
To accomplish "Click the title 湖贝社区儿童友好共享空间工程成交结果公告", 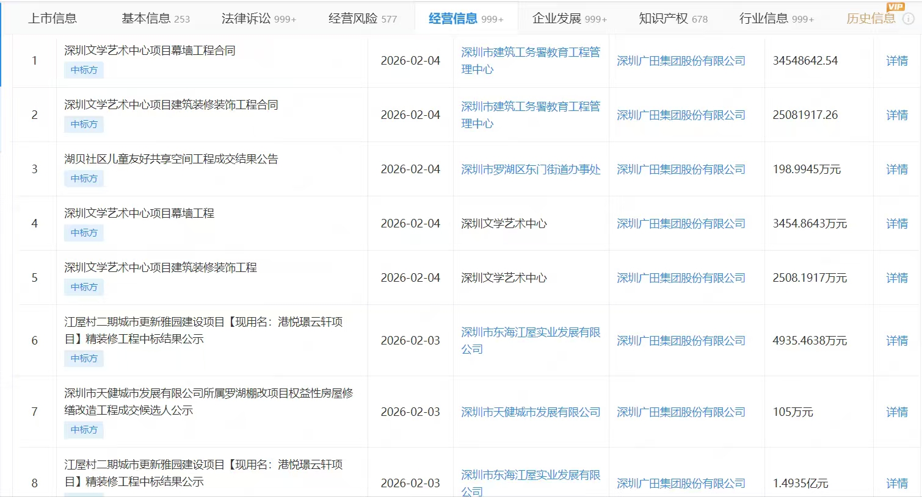I will 171,159.
